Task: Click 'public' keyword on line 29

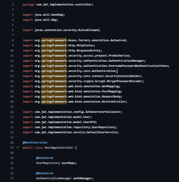Action: click(28, 148)
